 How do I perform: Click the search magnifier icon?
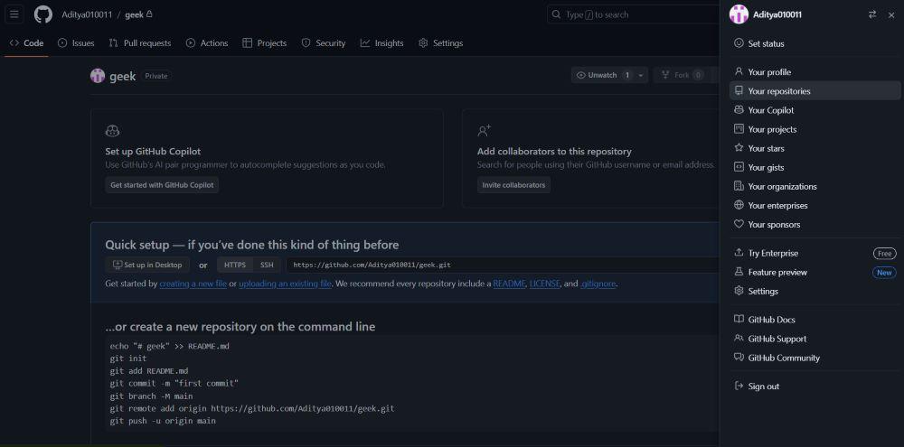[556, 14]
